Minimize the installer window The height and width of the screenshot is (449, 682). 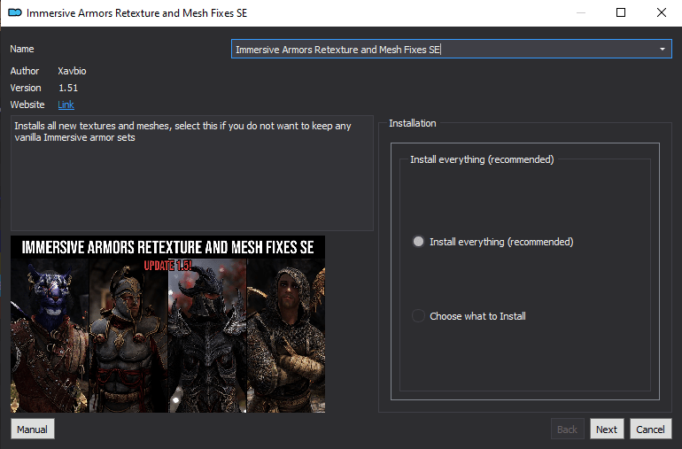pos(581,12)
